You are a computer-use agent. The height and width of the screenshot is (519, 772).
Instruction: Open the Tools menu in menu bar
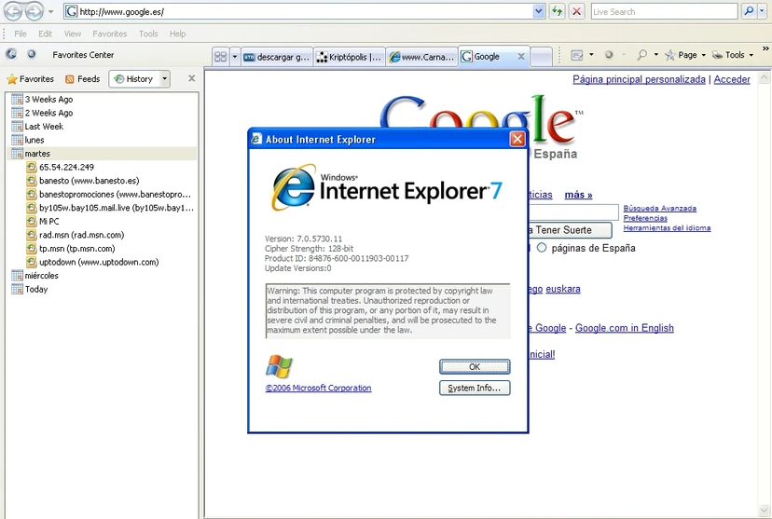tap(148, 34)
